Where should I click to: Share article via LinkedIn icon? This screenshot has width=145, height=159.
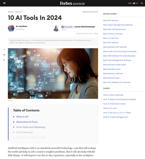pos(4,60)
